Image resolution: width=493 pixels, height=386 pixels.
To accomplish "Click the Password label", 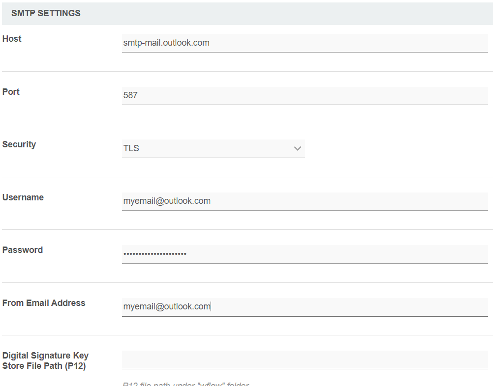I will pos(23,250).
